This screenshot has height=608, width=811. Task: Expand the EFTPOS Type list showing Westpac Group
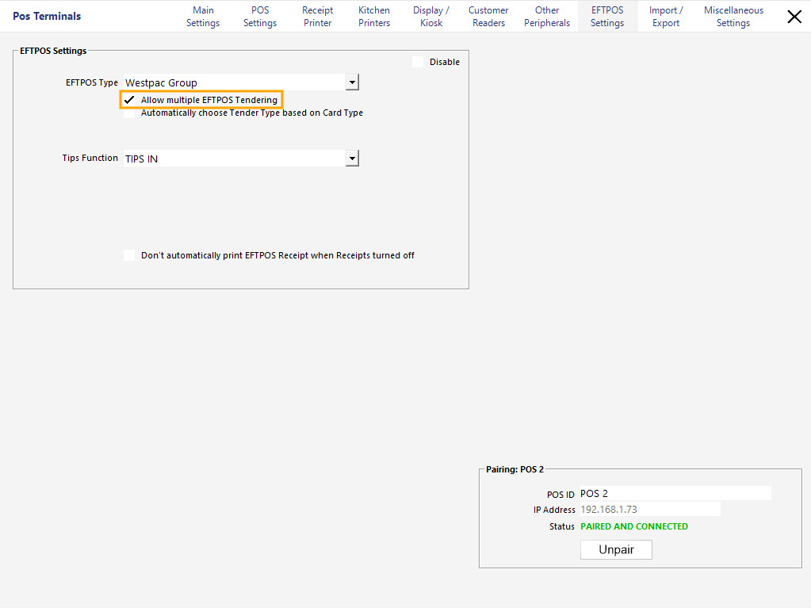point(351,82)
